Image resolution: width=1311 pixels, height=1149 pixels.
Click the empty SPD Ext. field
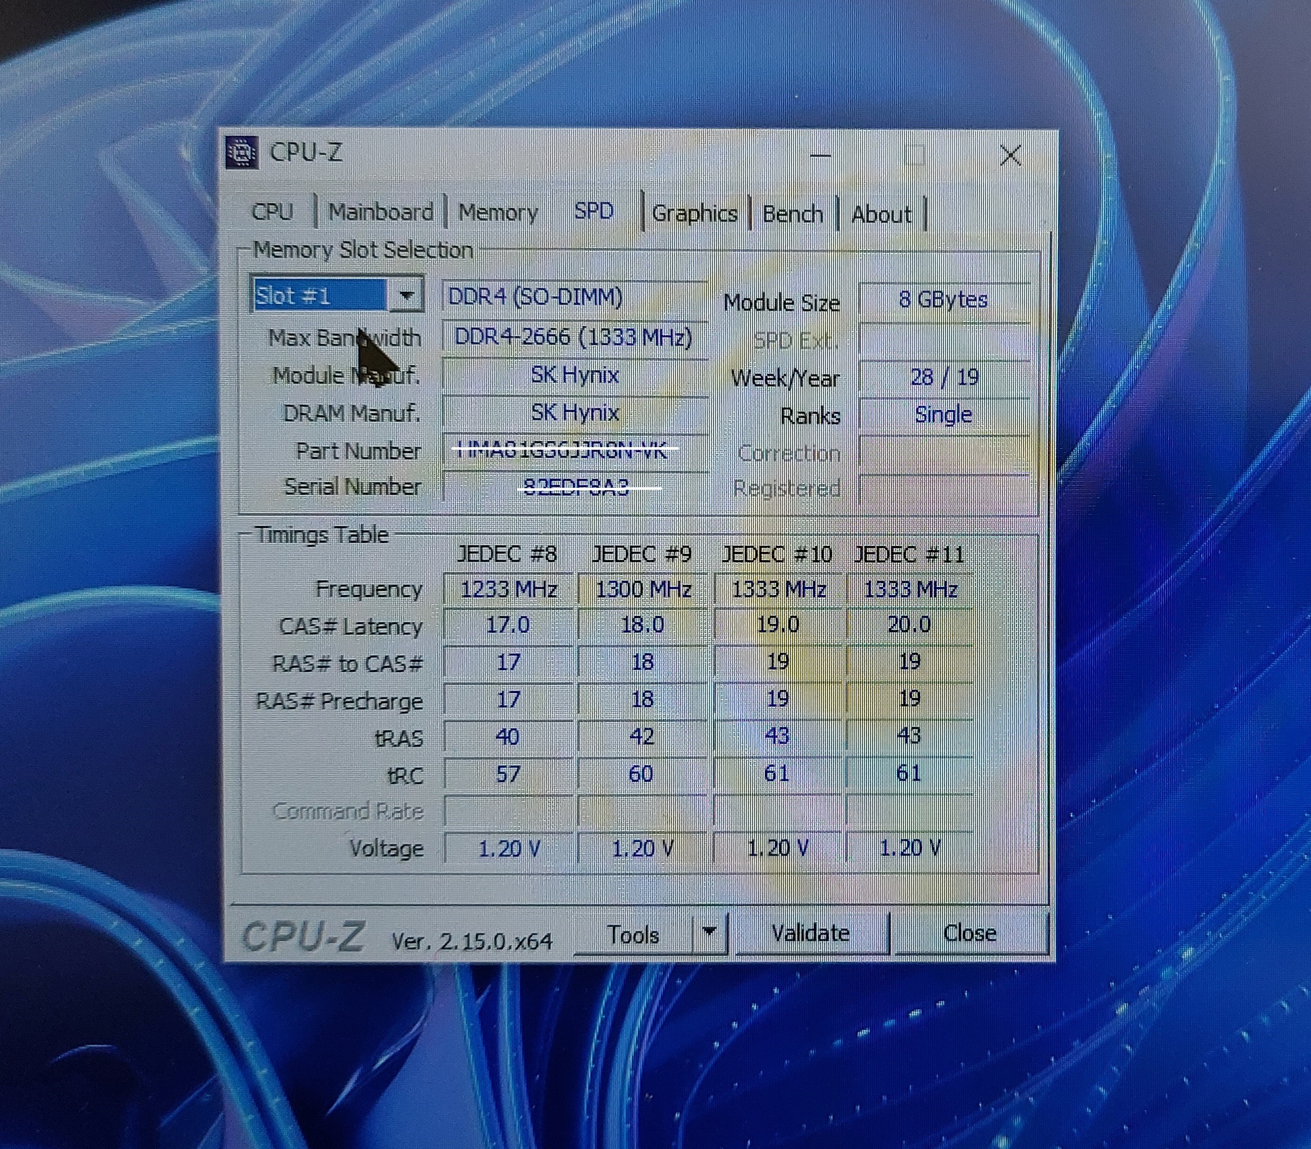click(x=943, y=339)
